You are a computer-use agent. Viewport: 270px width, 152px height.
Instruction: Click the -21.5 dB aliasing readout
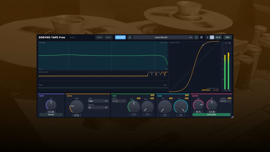(215, 90)
